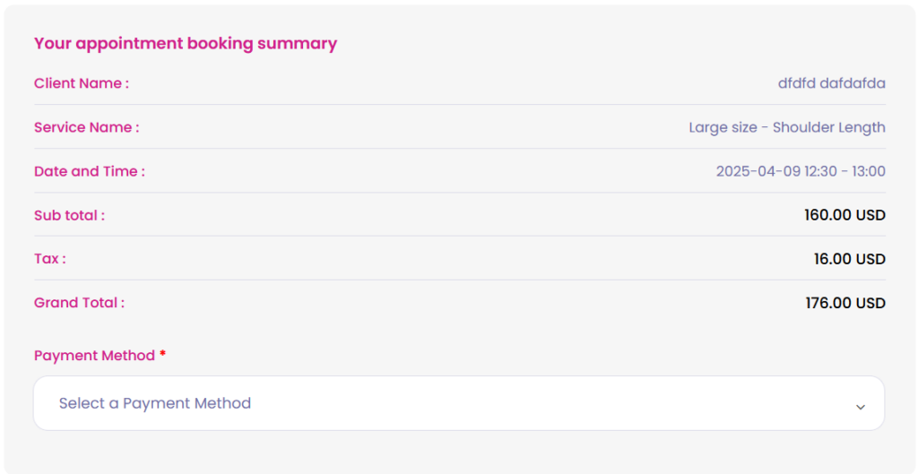Screen dimensions: 918x474
Task: Click the Sub total label
Action: [x=69, y=215]
